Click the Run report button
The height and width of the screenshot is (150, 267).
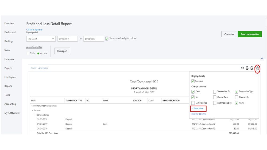(x=62, y=51)
